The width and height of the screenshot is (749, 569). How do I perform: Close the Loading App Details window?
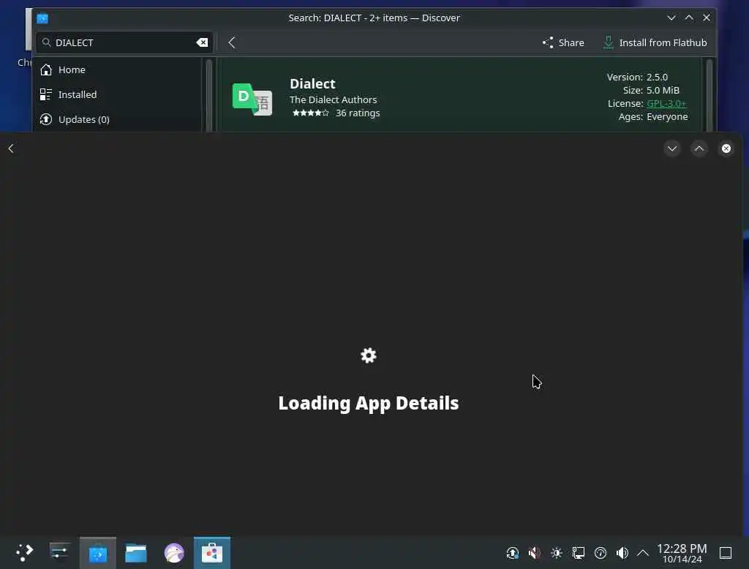(x=726, y=148)
